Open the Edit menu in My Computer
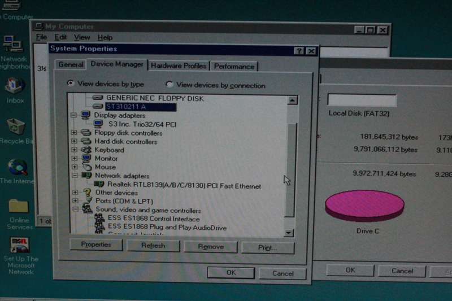The width and height of the screenshot is (452, 301). coord(60,37)
